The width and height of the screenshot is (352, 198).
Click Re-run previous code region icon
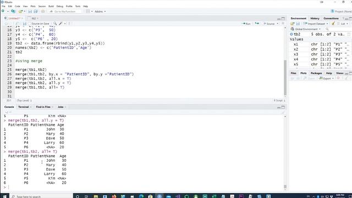click(x=257, y=24)
